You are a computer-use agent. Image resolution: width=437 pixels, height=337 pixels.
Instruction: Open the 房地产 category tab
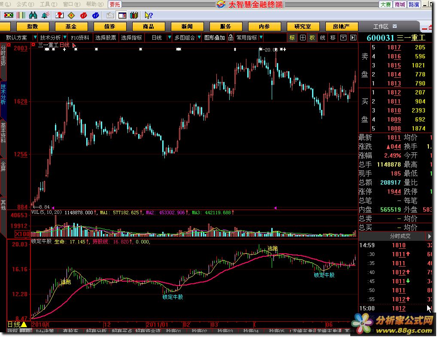click(341, 27)
